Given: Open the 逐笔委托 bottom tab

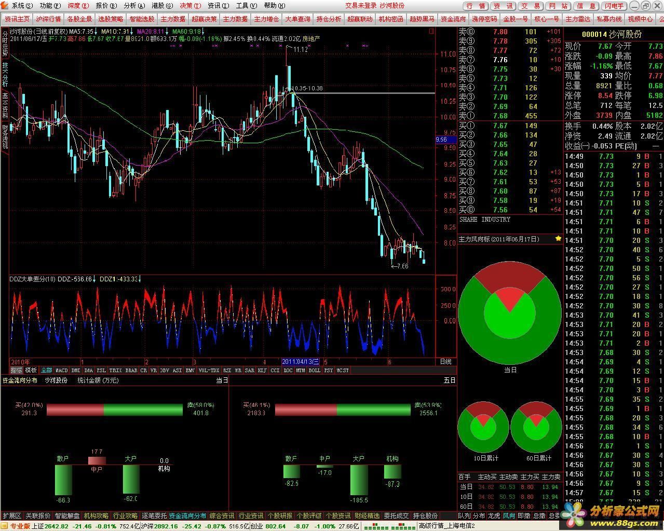Looking at the screenshot, I should coord(154,516).
